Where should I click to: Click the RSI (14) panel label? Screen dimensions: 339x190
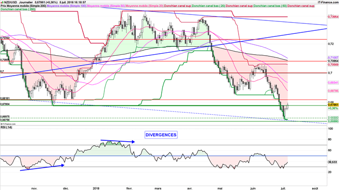coord(6,127)
